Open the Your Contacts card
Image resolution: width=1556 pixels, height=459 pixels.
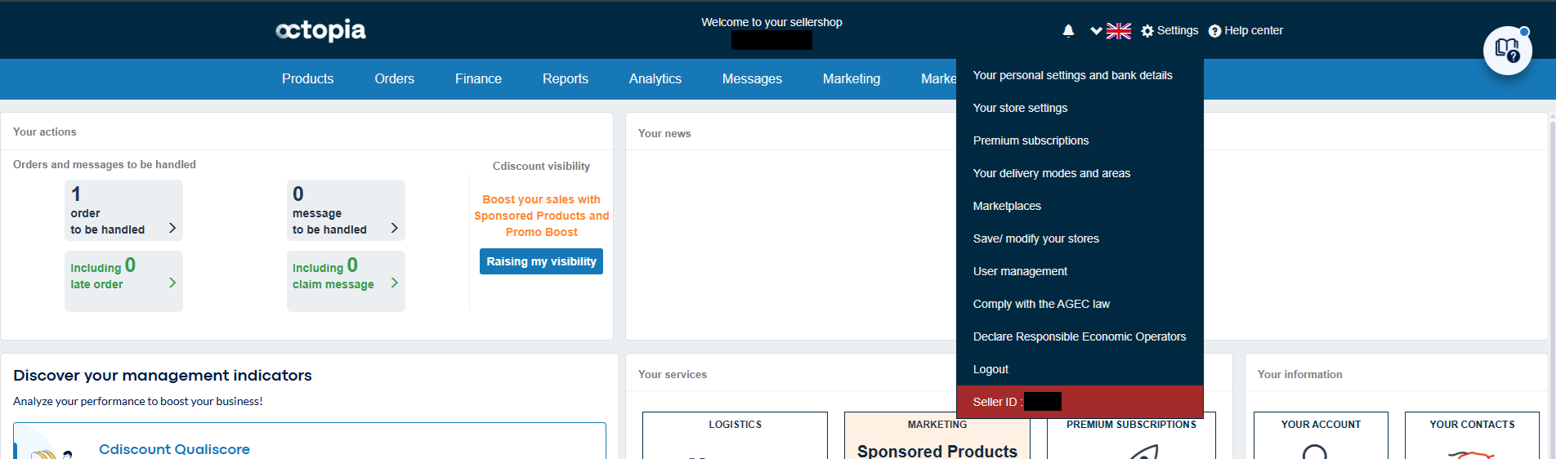pyautogui.click(x=1472, y=435)
